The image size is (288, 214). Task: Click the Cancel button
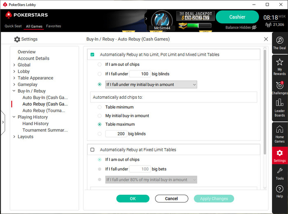(172, 199)
